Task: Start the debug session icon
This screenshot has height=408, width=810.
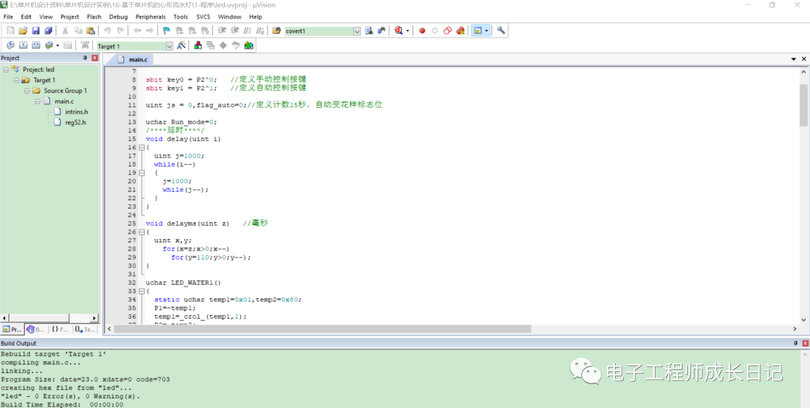Action: pyautogui.click(x=398, y=31)
